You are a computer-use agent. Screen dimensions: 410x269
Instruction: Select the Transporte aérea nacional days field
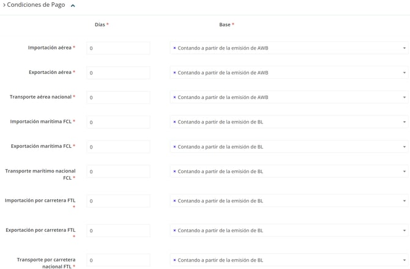118,97
